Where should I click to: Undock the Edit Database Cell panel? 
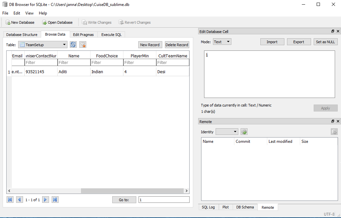tap(333, 31)
